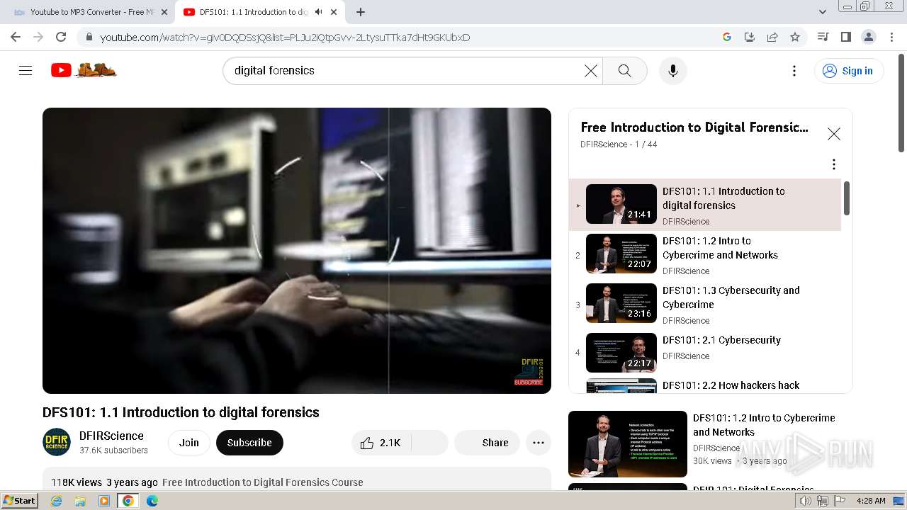Close the Youtube to MP3 Converter tab

coord(164,12)
